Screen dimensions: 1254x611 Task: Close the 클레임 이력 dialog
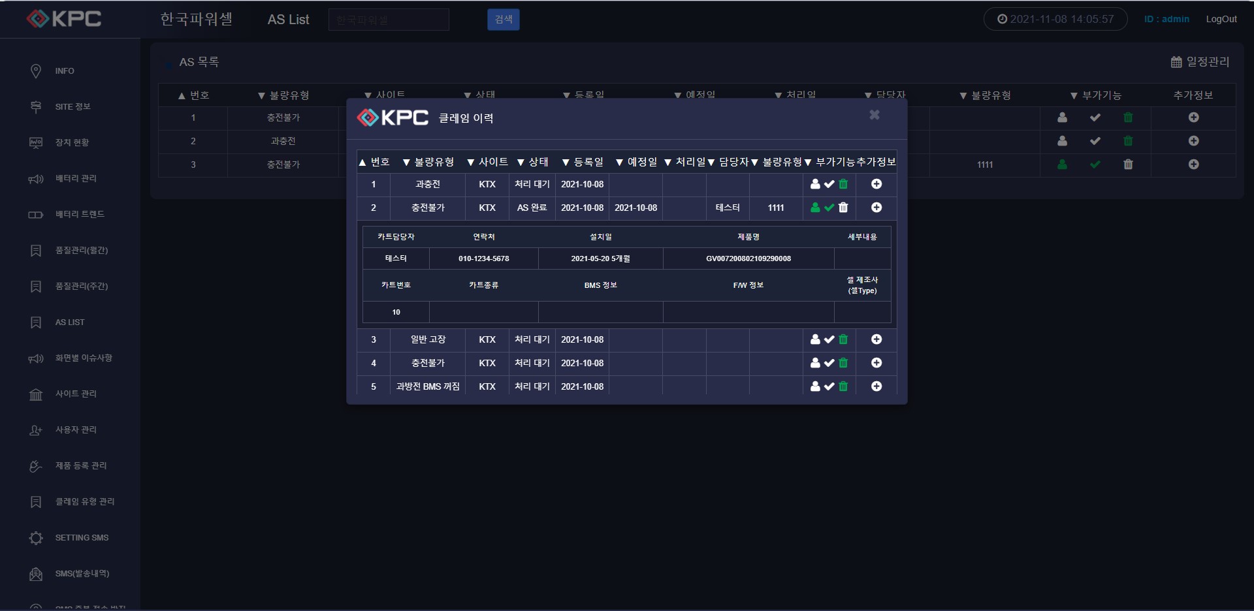[x=875, y=115]
